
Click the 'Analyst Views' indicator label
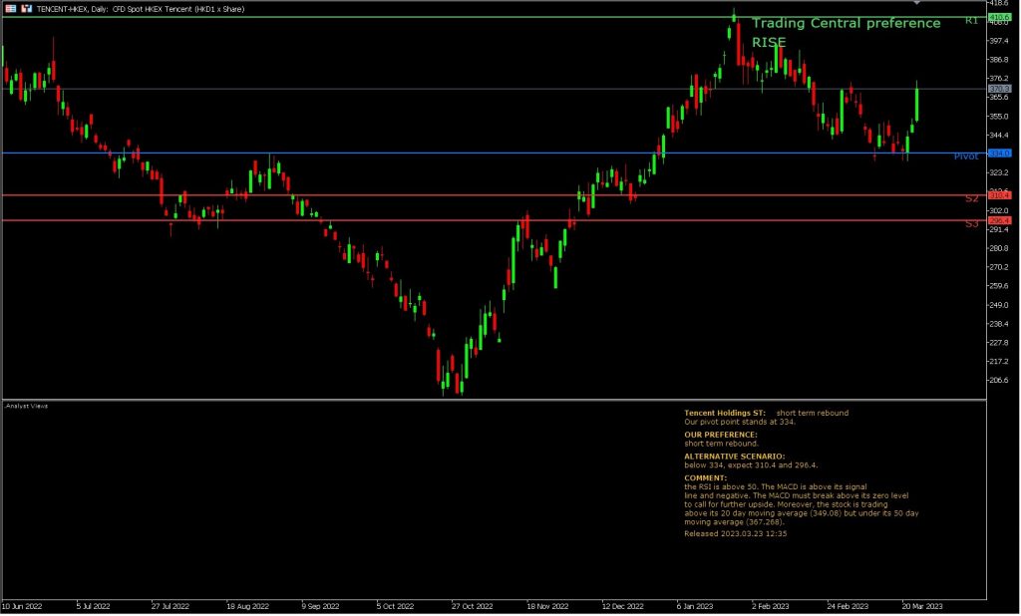tap(27, 407)
